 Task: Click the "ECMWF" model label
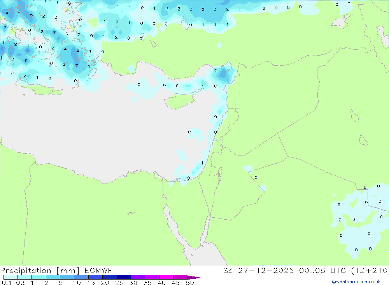tap(98, 270)
